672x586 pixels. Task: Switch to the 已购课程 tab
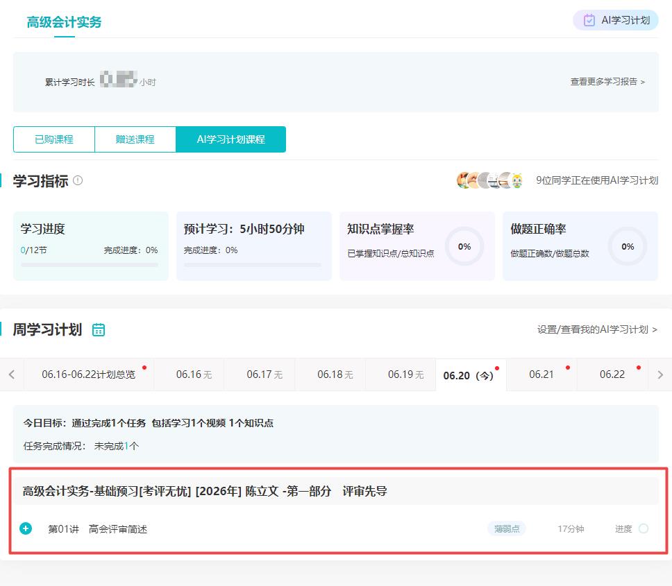(54, 139)
